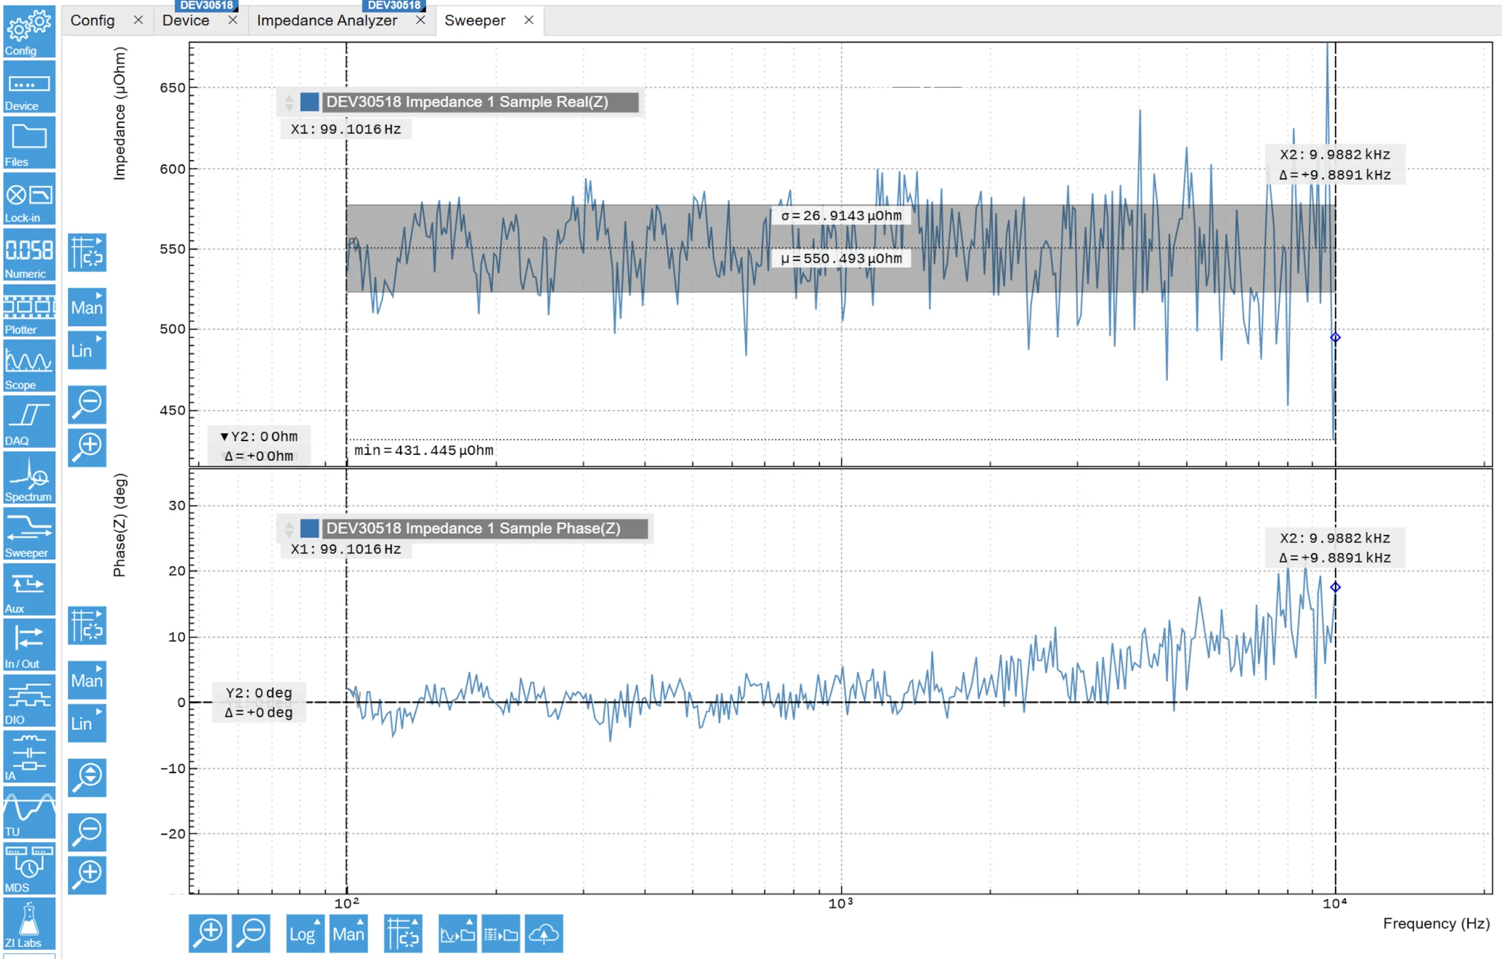Click X2 cursor label in impedance plot

[1335, 164]
